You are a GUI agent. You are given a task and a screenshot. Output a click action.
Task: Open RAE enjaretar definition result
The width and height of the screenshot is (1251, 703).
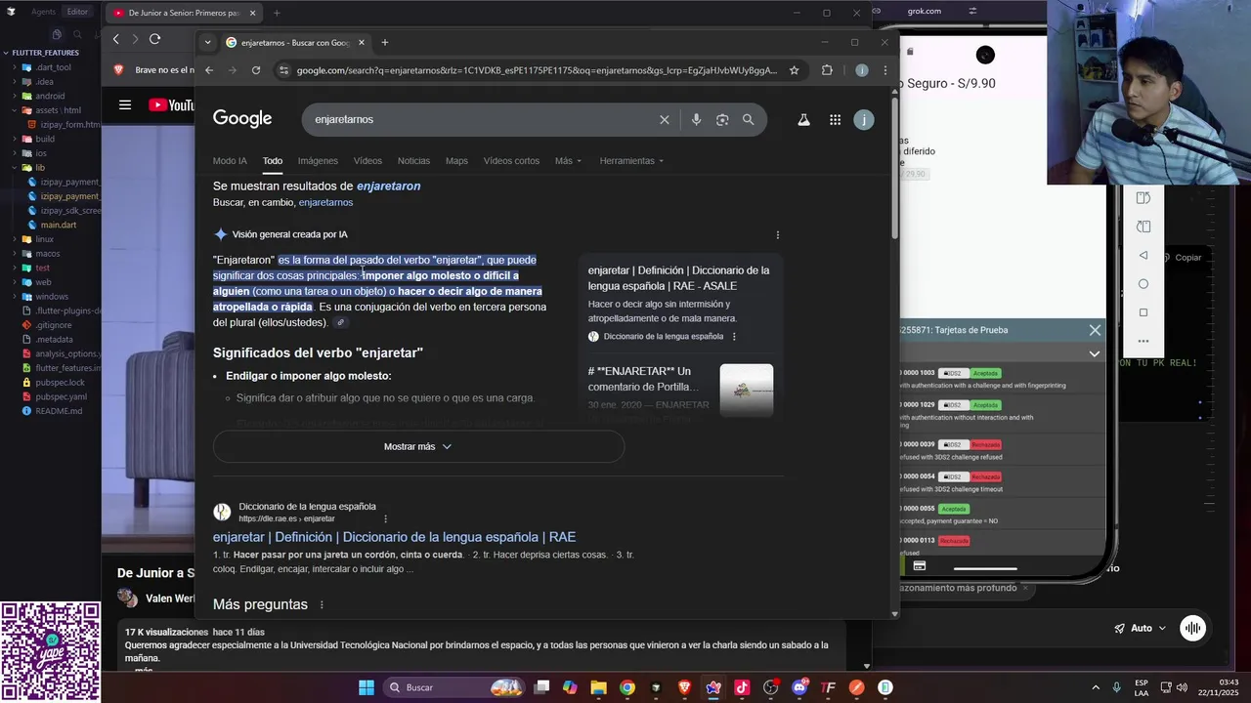pyautogui.click(x=394, y=537)
